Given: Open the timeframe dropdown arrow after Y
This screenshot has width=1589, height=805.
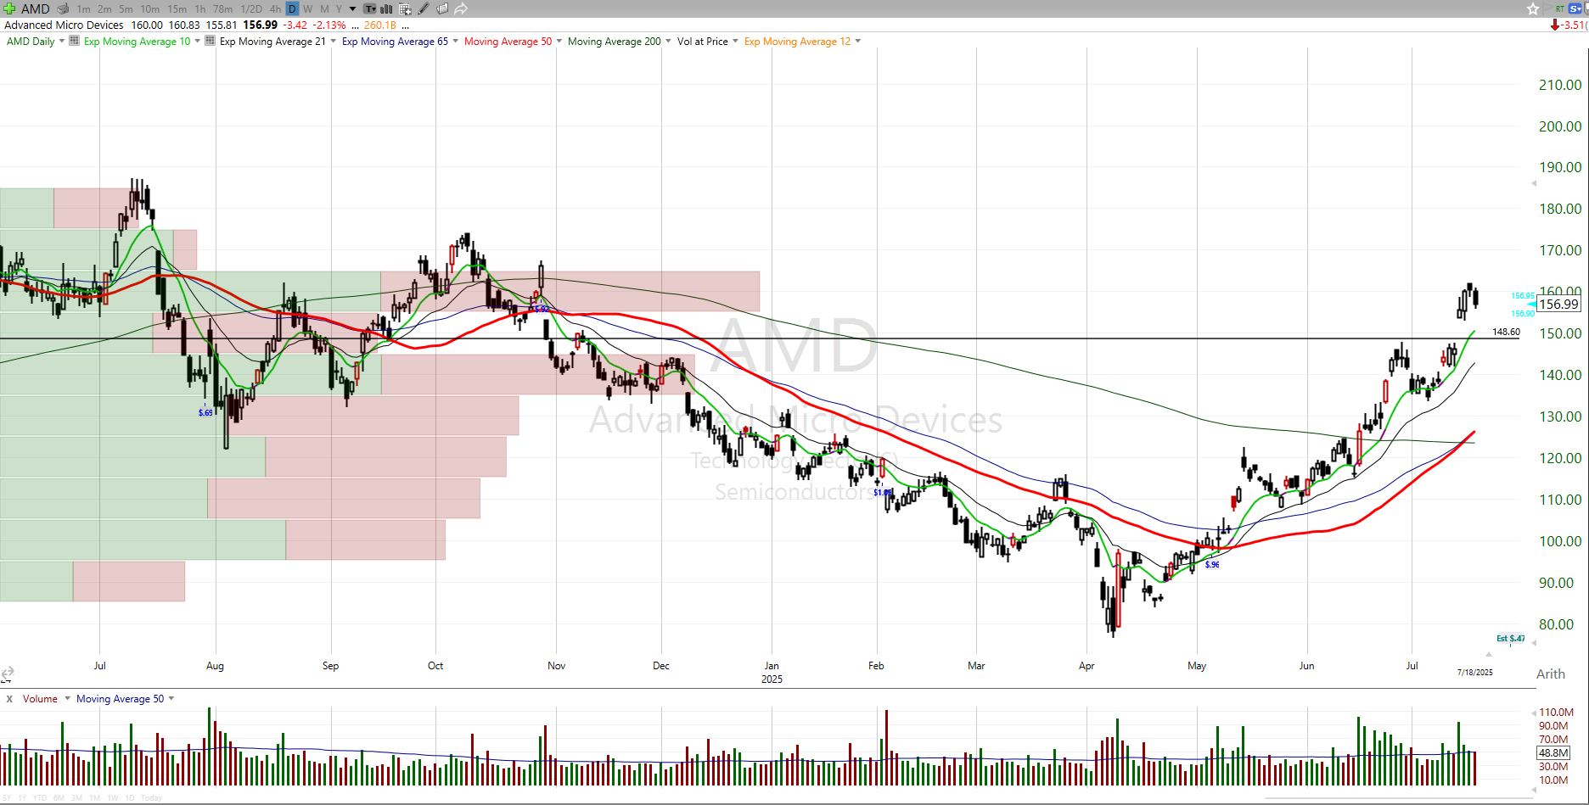Looking at the screenshot, I should pos(352,9).
